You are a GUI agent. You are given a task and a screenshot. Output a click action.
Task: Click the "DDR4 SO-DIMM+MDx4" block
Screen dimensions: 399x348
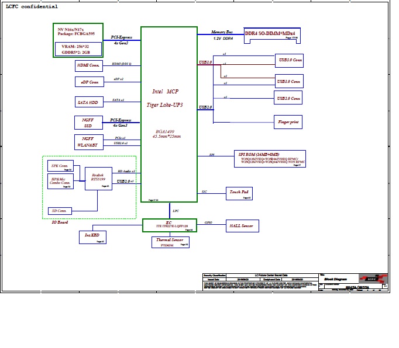(x=272, y=36)
